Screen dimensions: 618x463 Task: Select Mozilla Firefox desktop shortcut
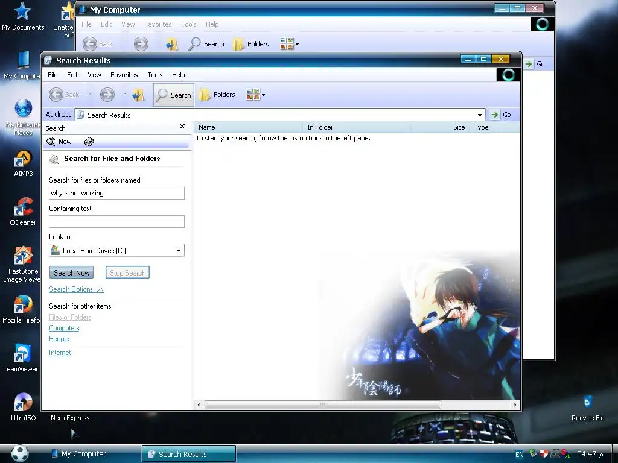(22, 309)
